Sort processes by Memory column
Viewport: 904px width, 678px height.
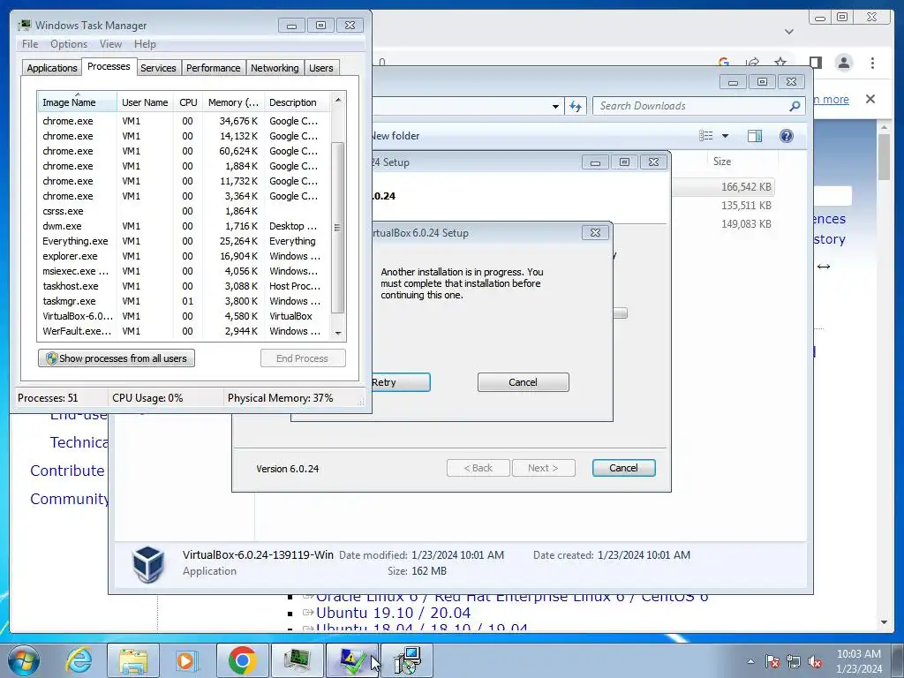coord(233,102)
